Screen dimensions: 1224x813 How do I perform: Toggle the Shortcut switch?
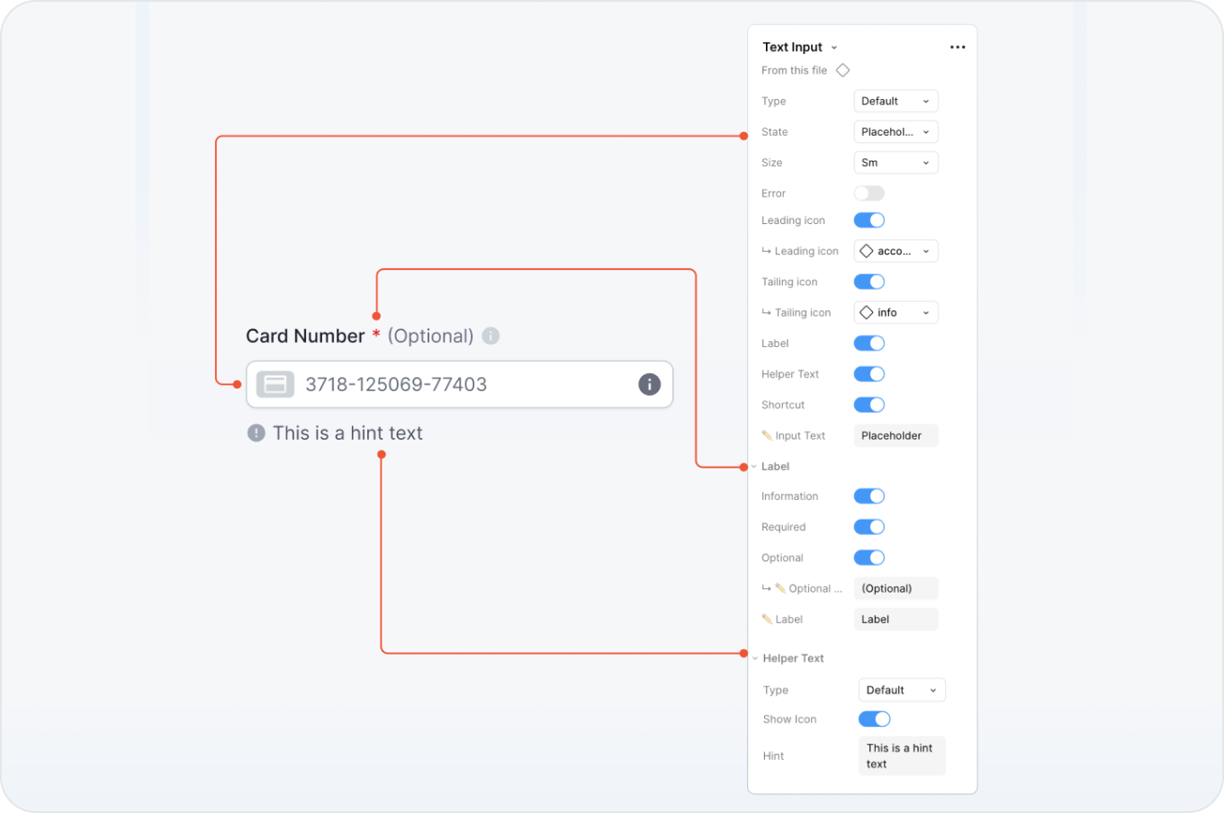click(x=869, y=405)
